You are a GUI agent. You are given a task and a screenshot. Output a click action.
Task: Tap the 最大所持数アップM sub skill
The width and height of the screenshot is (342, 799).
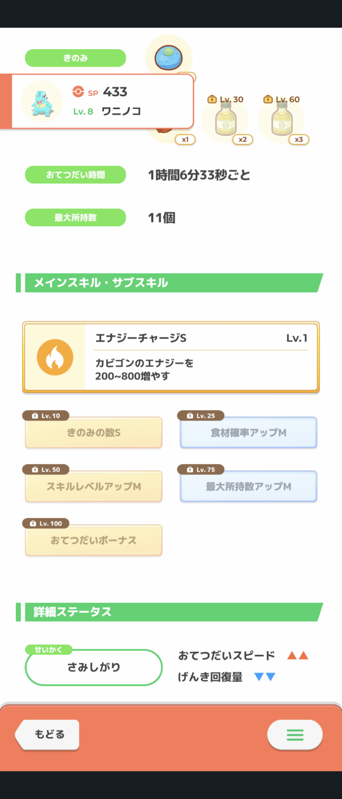(x=248, y=487)
